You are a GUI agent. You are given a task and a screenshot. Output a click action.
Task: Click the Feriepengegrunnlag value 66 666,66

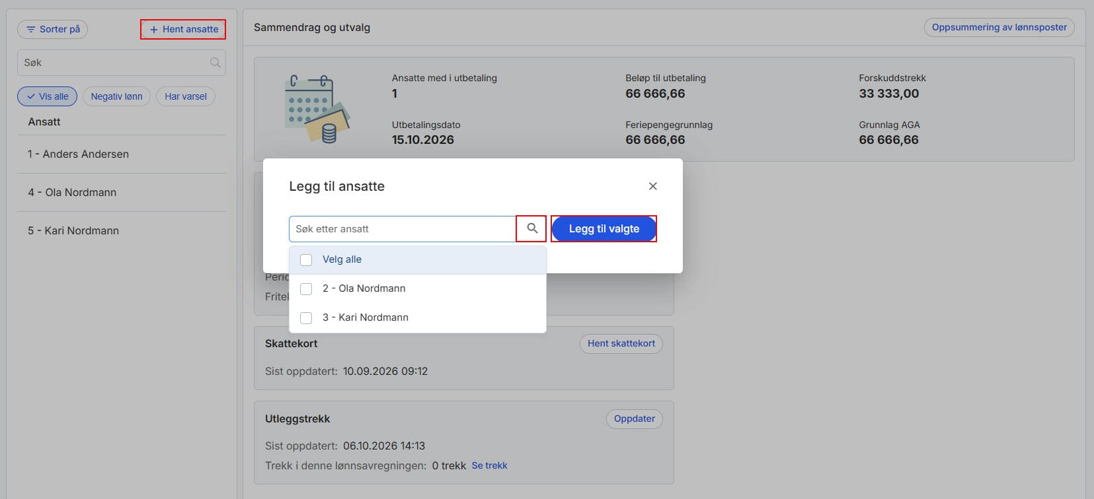point(655,139)
